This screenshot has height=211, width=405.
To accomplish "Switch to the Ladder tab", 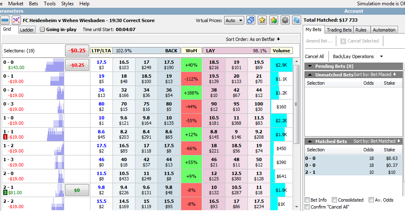I will (27, 30).
